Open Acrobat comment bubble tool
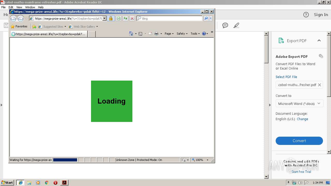 pyautogui.click(x=225, y=25)
